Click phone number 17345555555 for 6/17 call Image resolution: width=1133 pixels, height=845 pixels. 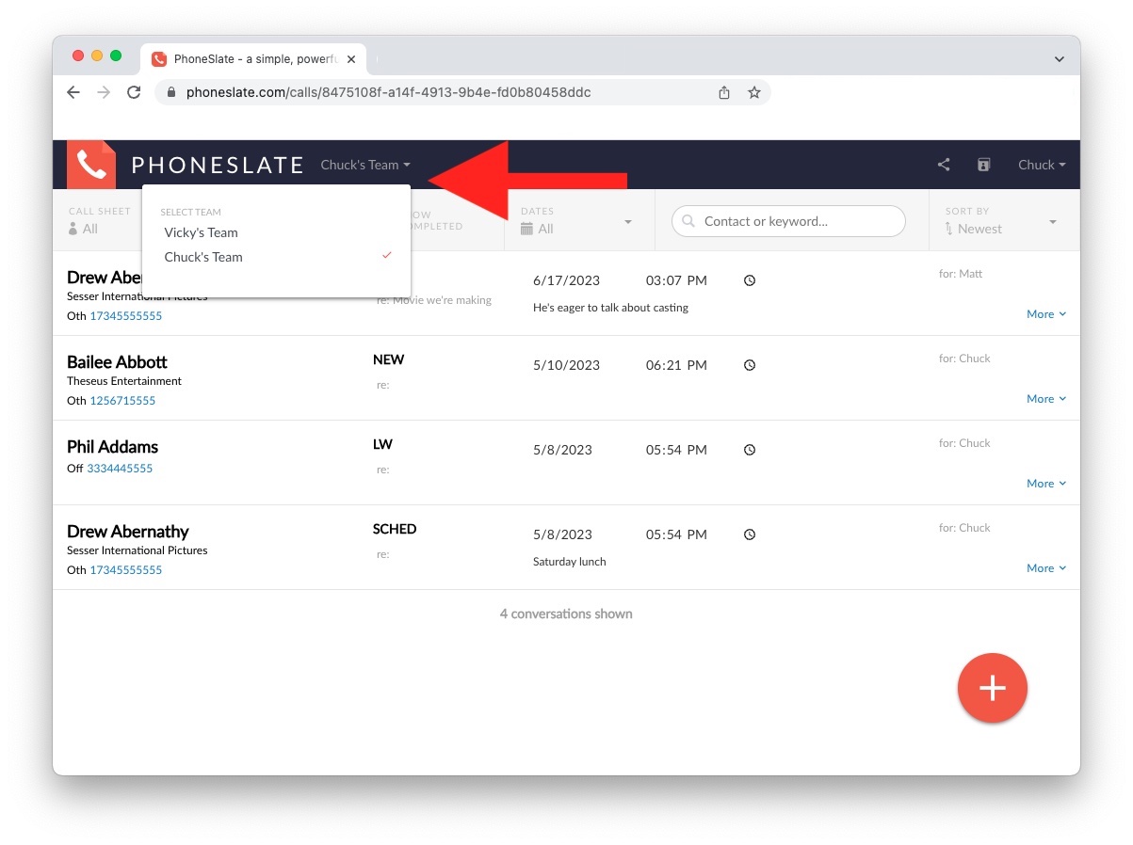(125, 316)
